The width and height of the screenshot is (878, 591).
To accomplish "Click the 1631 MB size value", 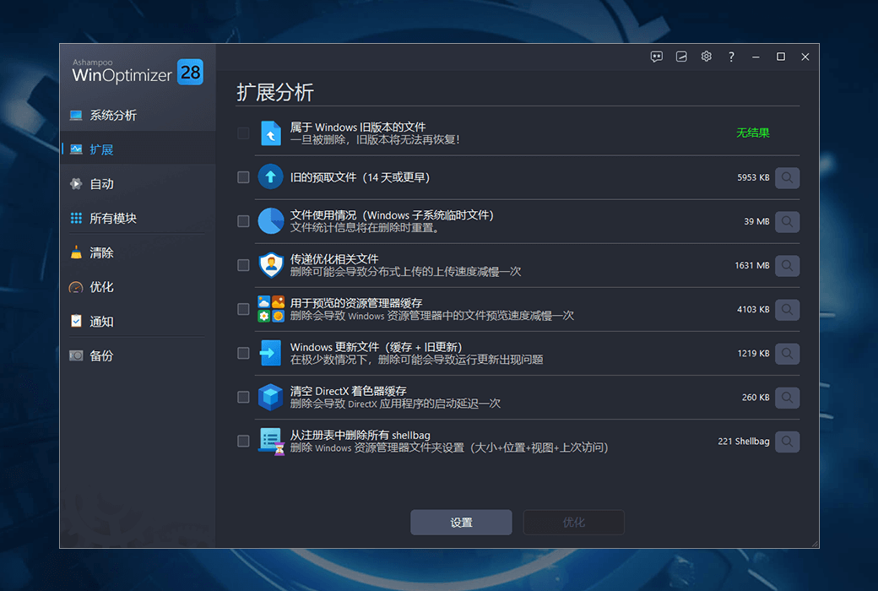I will [x=752, y=266].
